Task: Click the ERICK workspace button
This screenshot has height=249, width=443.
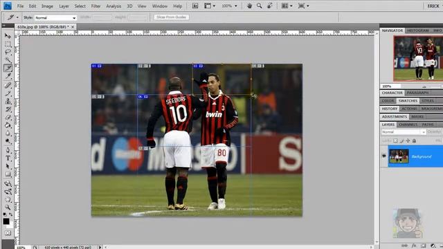Action: click(x=433, y=6)
